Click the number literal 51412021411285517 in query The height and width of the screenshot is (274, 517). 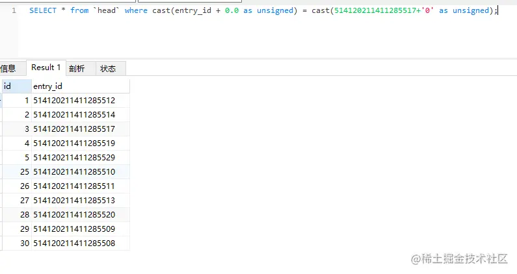375,10
